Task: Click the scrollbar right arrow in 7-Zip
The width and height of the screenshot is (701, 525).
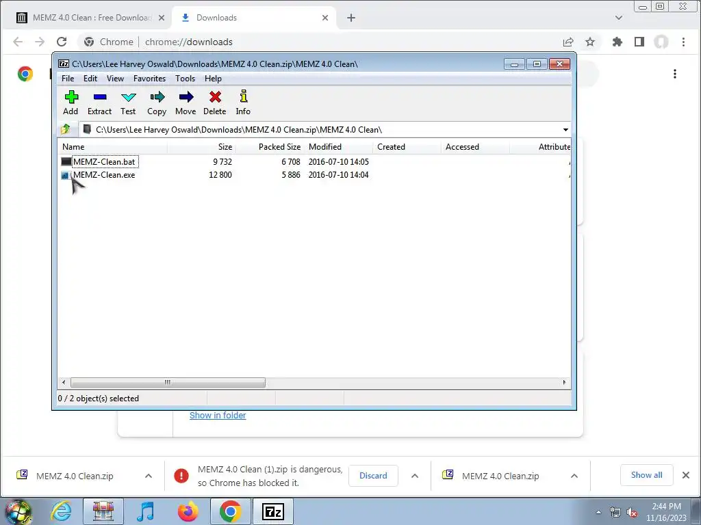Action: coord(564,383)
